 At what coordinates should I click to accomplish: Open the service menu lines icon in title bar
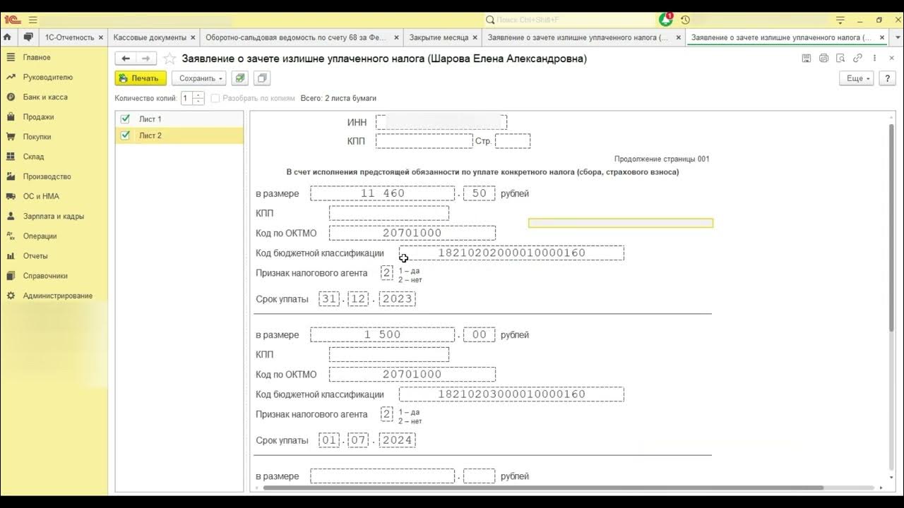tap(840, 20)
